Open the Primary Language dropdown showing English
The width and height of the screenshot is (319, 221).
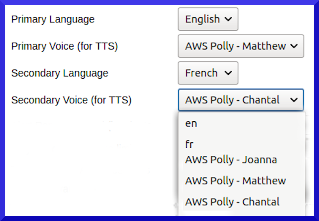click(208, 19)
